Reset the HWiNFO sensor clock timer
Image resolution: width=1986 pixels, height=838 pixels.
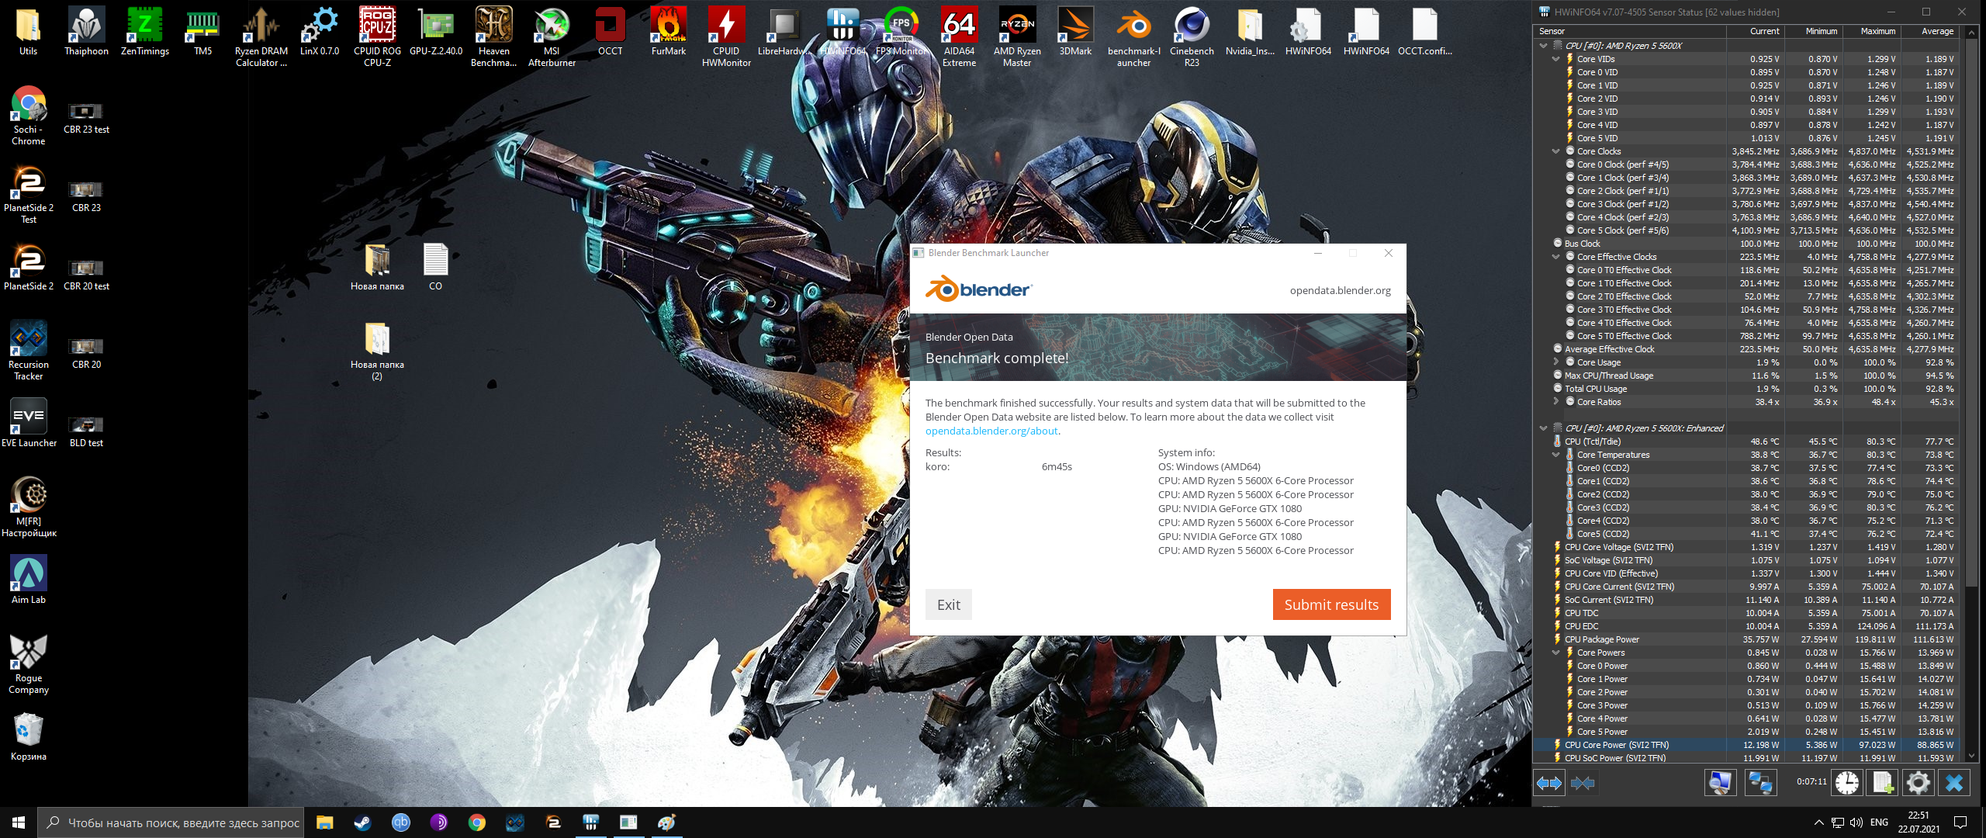point(1846,782)
